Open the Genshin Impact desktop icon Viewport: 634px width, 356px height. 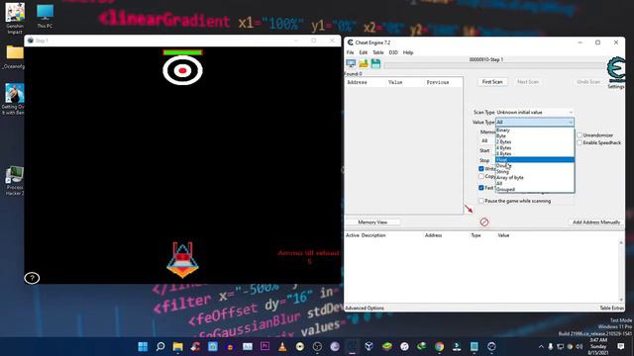click(15, 18)
